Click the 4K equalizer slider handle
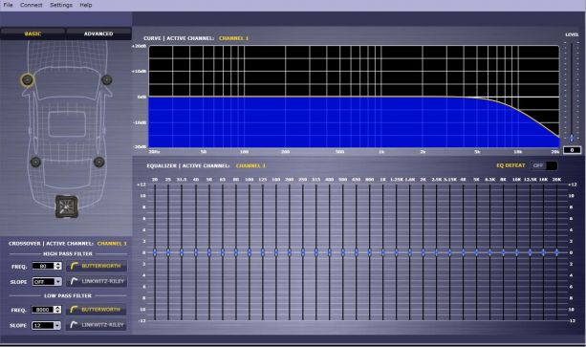This screenshot has height=347, width=586. [x=464, y=253]
